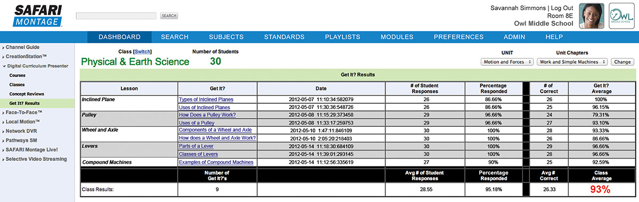Open the Motion and Forces unit dropdown

tap(507, 62)
